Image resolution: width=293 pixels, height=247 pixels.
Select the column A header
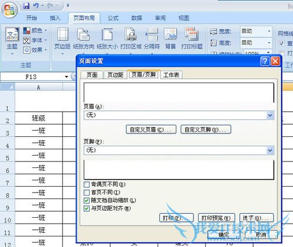click(x=39, y=87)
